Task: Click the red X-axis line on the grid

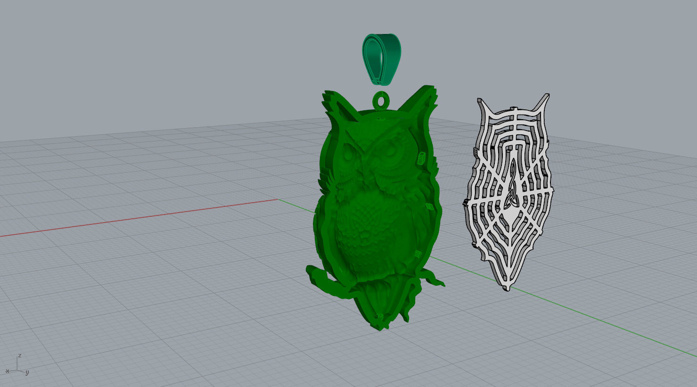Action: pyautogui.click(x=139, y=217)
